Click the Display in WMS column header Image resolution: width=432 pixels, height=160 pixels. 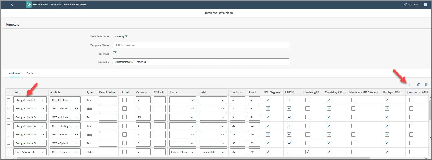(x=392, y=92)
